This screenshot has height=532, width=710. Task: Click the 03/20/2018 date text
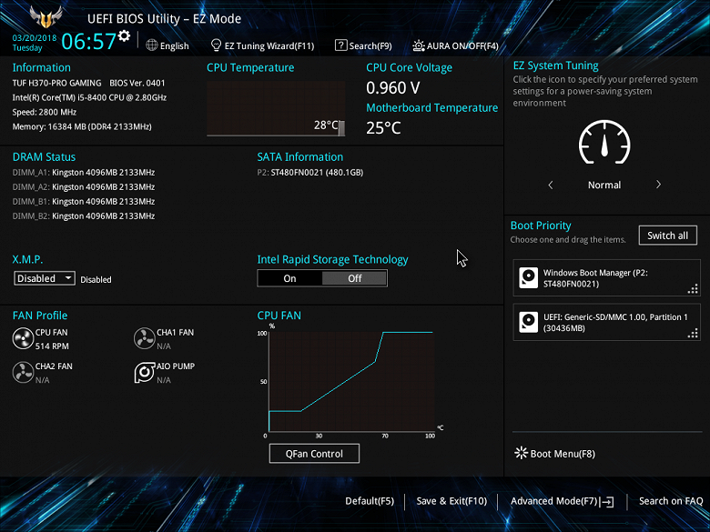click(x=35, y=37)
